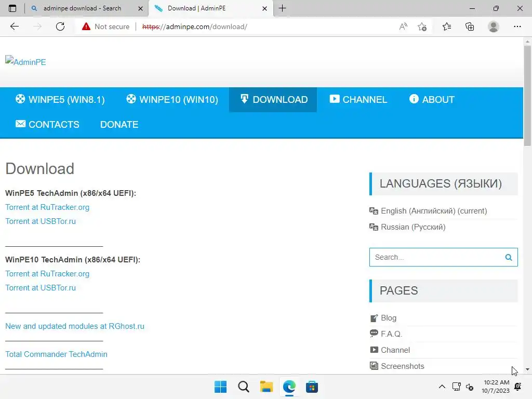This screenshot has width=532, height=399.
Task: Open Read aloud feature
Action: tap(403, 26)
